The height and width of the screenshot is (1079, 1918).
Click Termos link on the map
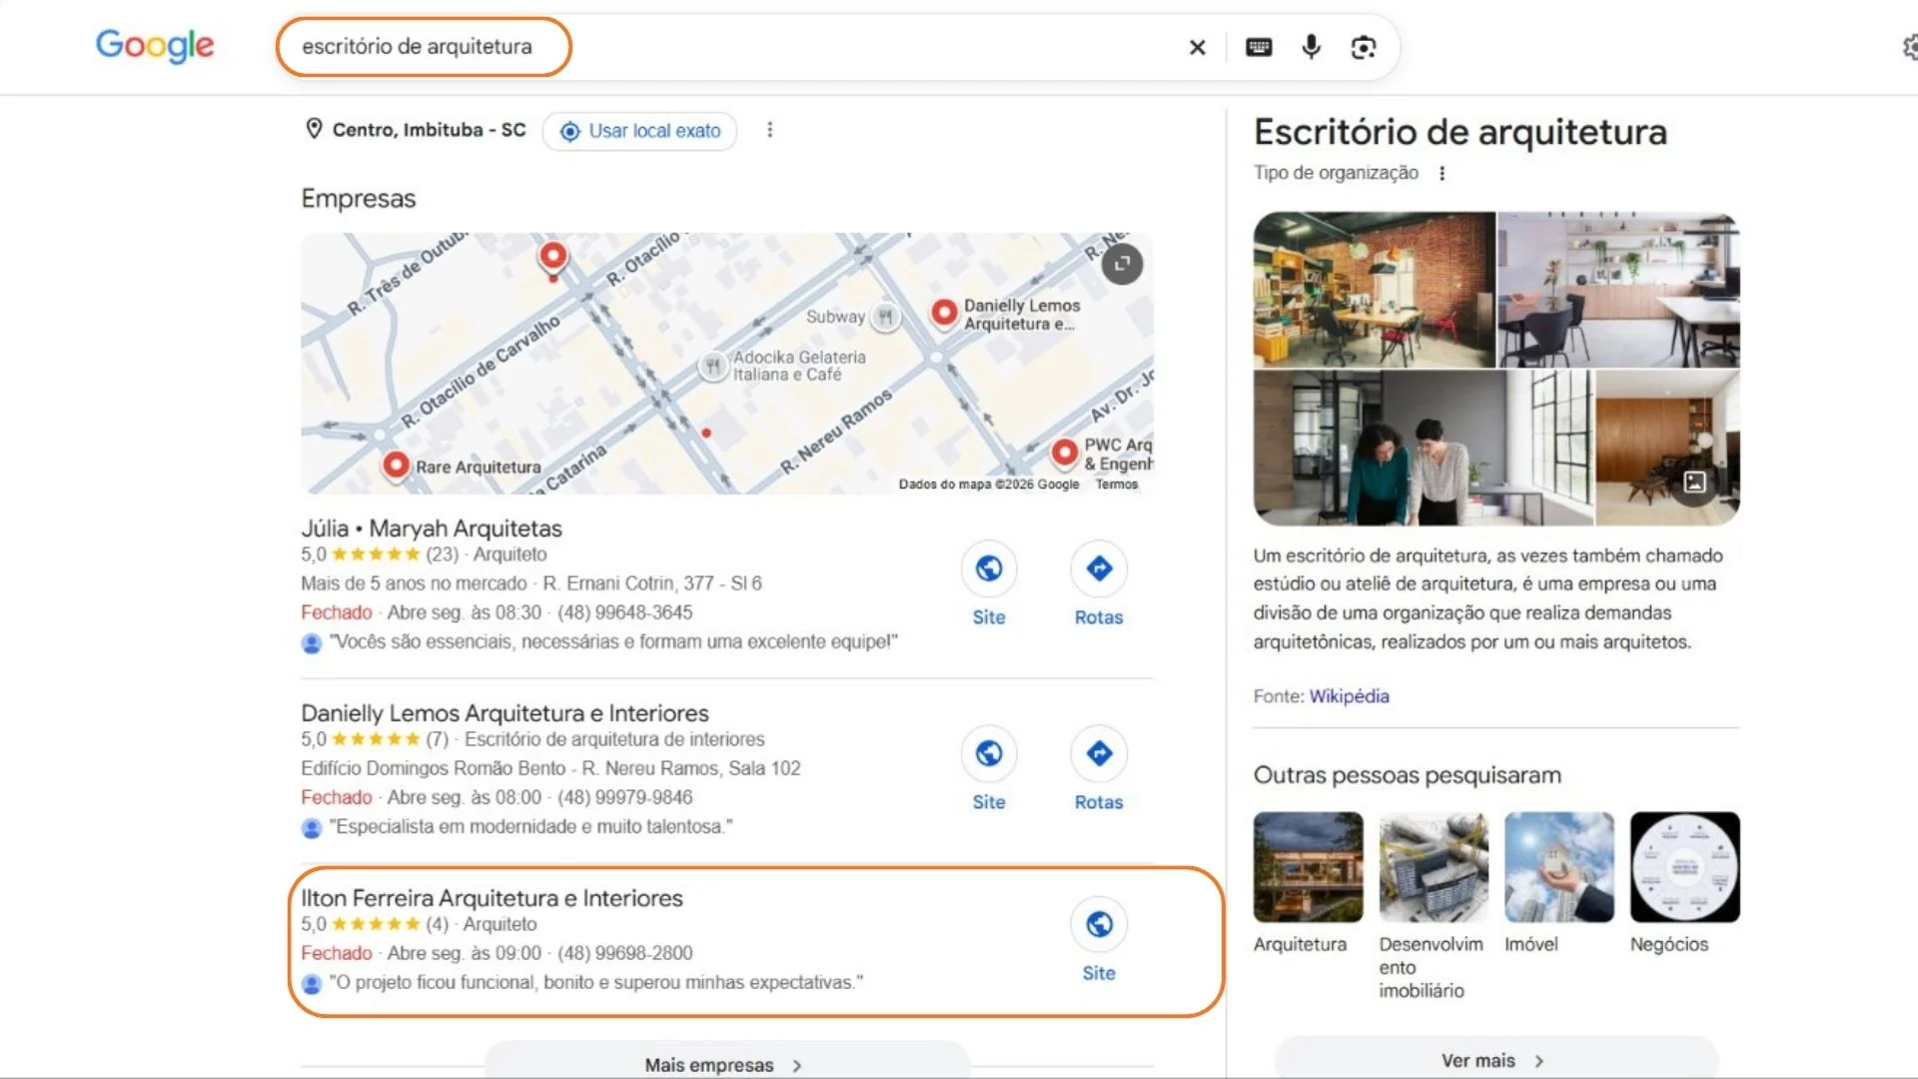[1117, 485]
